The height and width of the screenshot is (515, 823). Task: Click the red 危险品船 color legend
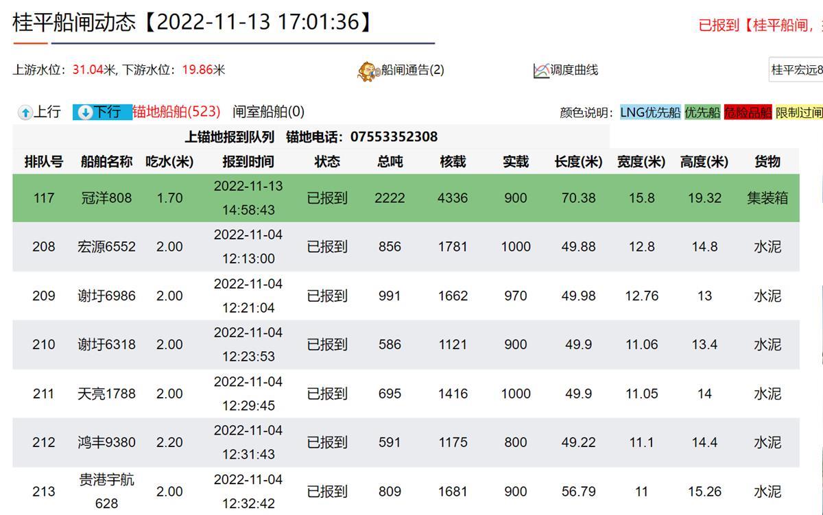coord(748,112)
